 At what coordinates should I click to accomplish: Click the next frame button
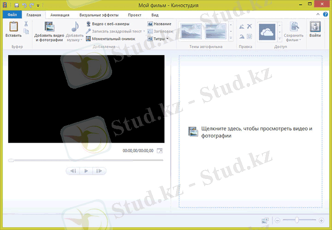(x=99, y=171)
